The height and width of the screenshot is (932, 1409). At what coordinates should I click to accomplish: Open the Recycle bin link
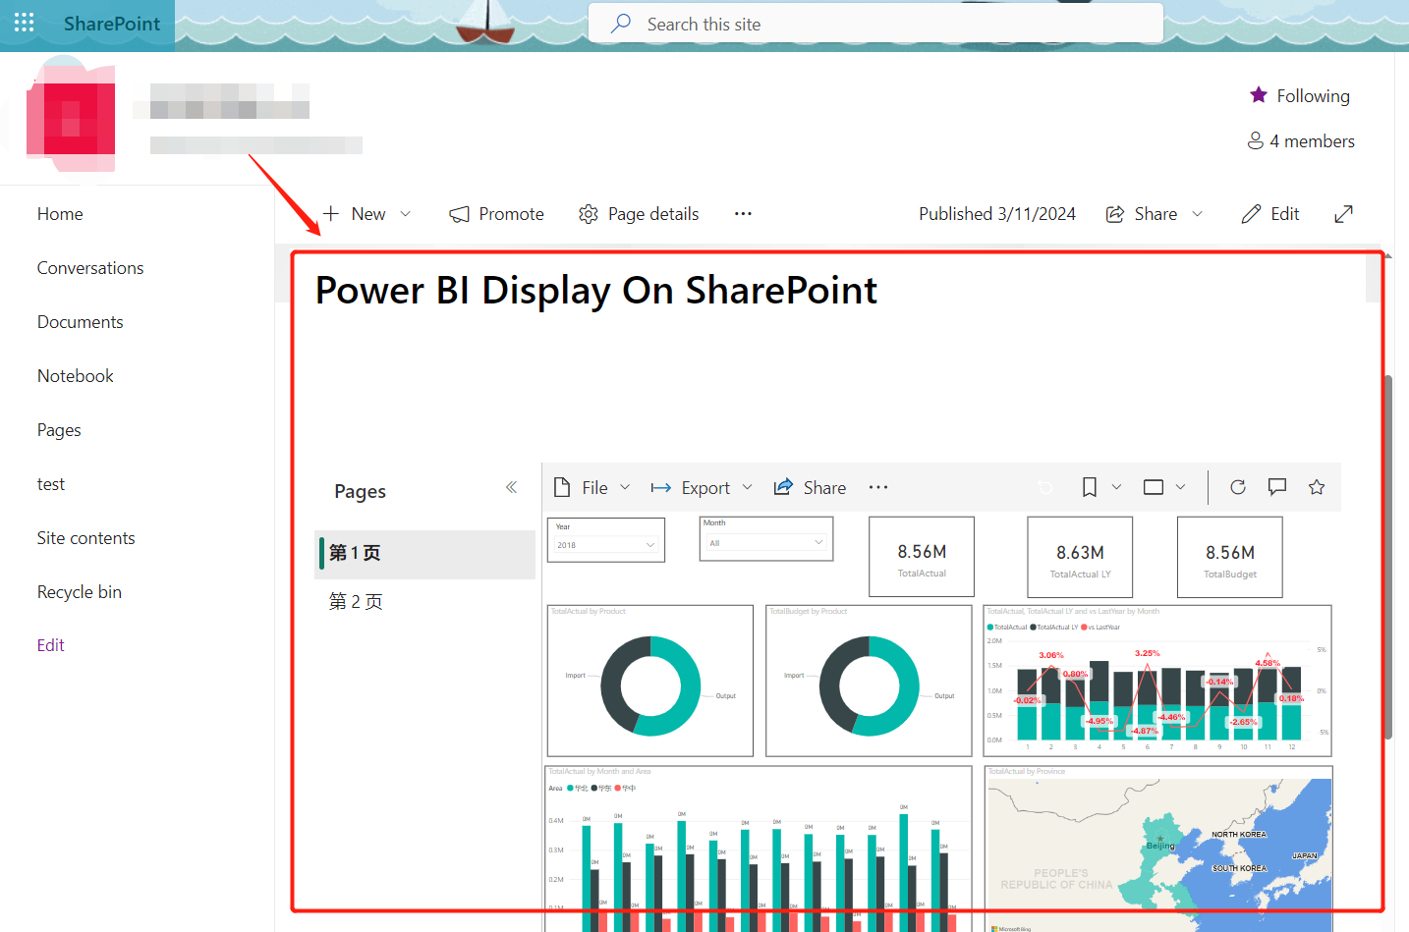(79, 591)
